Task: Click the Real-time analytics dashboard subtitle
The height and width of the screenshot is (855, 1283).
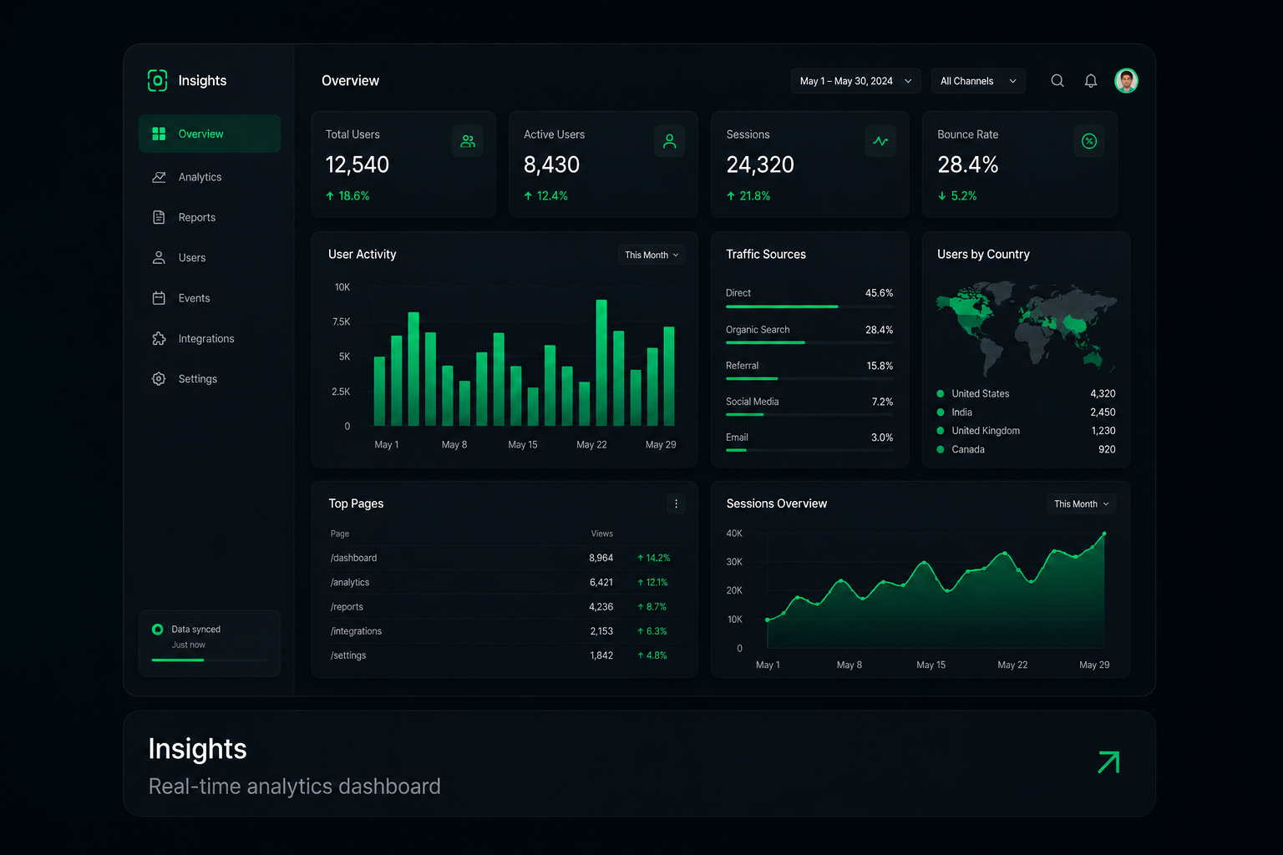Action: (x=294, y=787)
